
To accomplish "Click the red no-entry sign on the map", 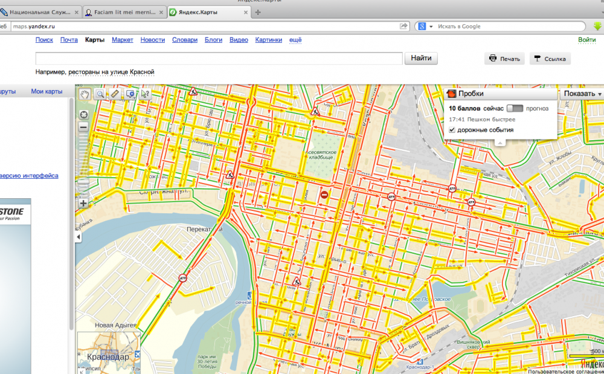I will tap(324, 195).
